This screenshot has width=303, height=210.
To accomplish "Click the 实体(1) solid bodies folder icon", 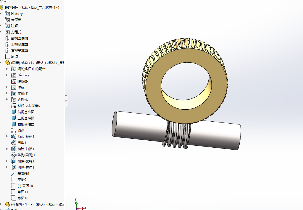I will pos(13,94).
